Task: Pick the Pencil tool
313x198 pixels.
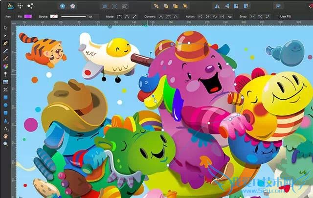Action: click(x=5, y=51)
